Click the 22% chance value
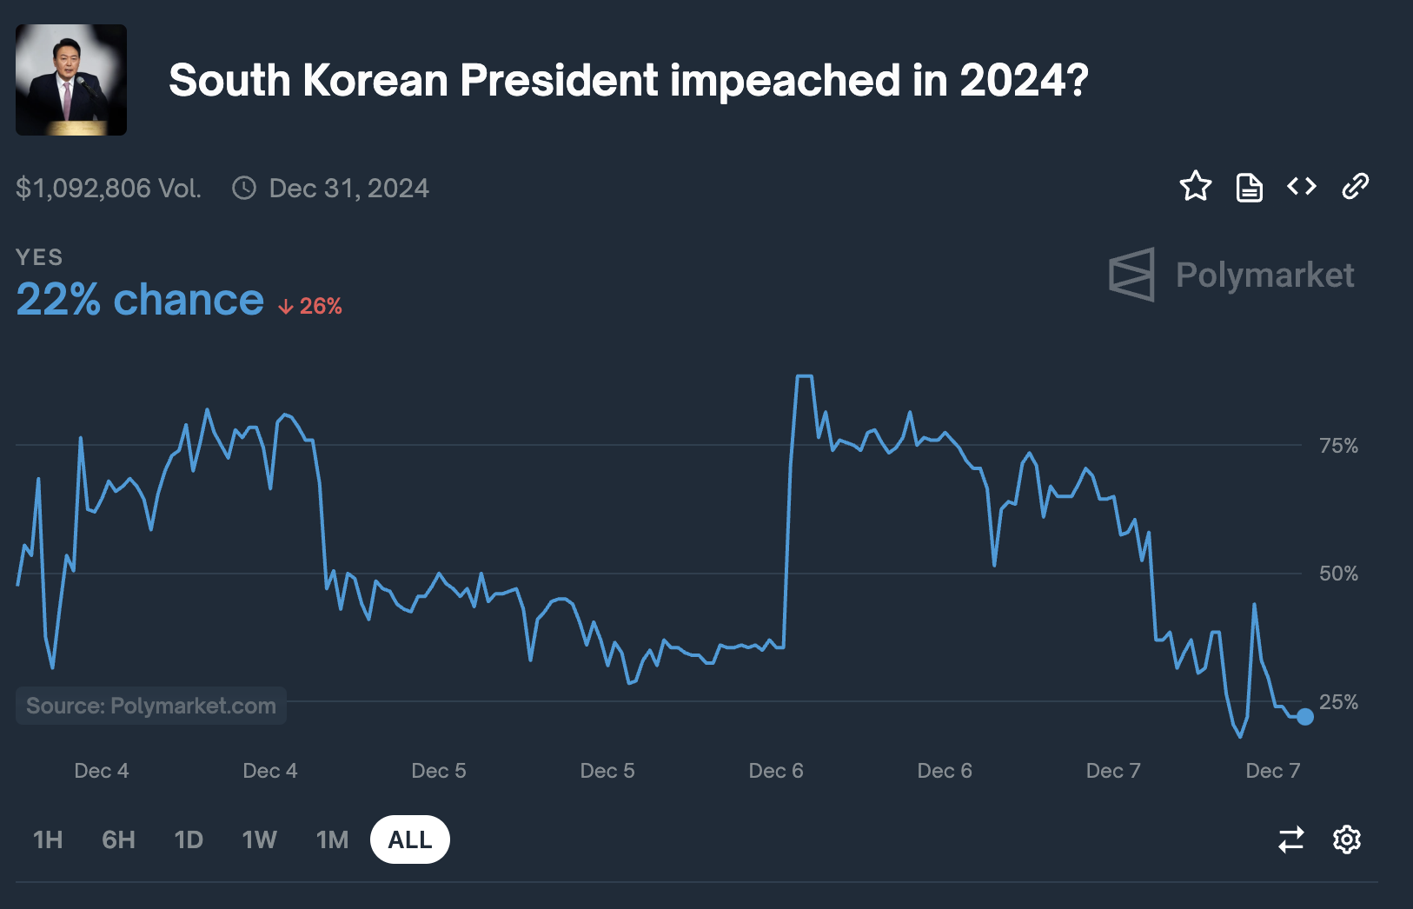 [140, 300]
